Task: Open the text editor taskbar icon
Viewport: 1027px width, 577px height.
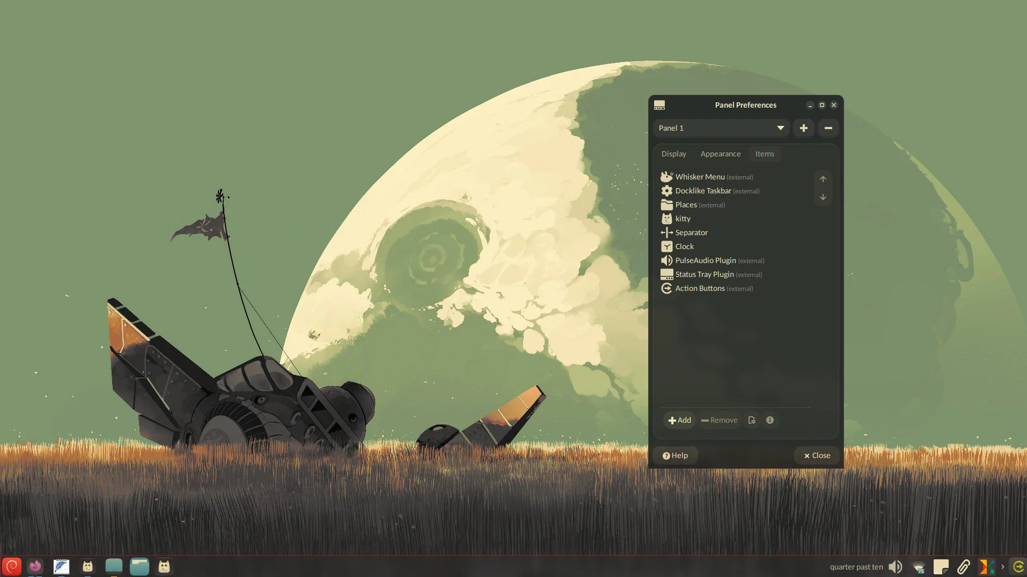Action: click(61, 566)
